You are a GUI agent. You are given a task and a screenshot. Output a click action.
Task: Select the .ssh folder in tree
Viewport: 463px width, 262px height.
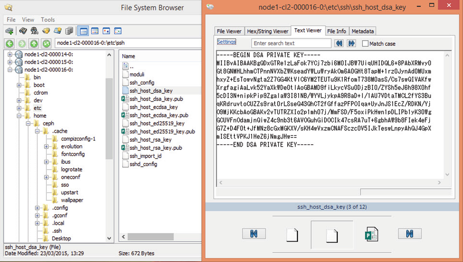[57, 231]
